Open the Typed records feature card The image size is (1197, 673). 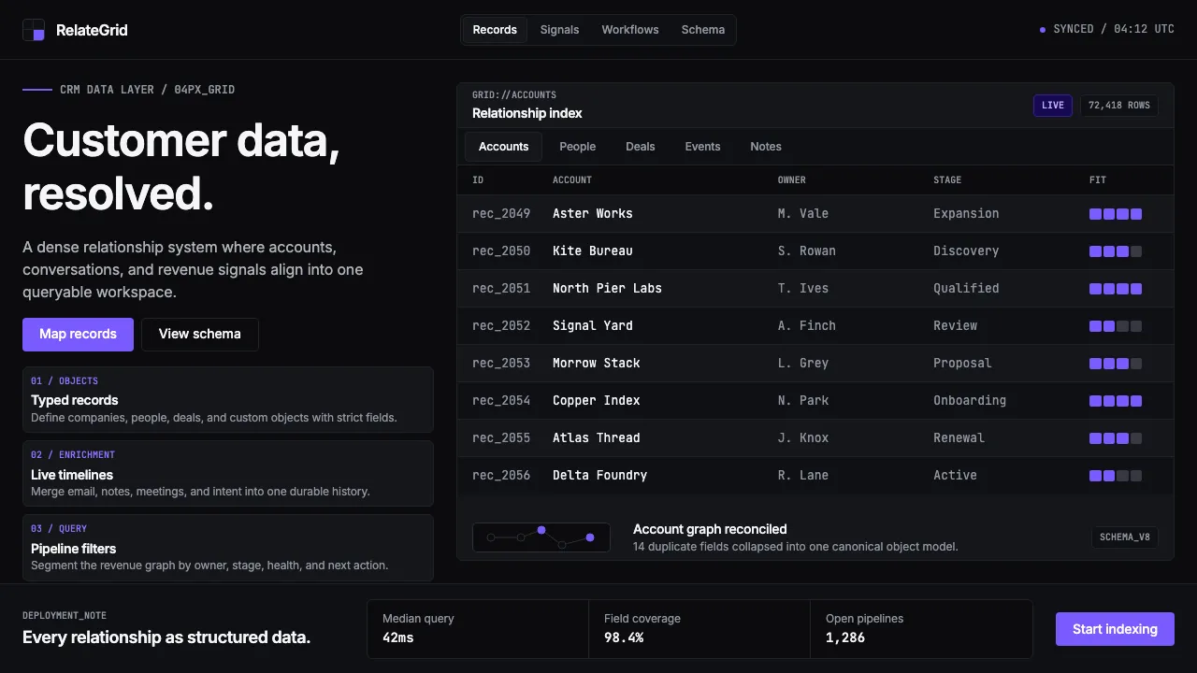(x=228, y=399)
